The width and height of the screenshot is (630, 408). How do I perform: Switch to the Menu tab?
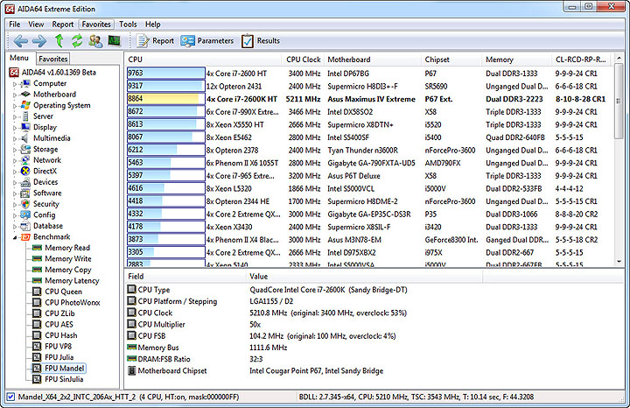(19, 58)
